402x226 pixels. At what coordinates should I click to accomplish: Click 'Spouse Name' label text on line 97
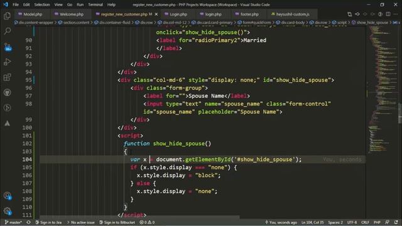pos(207,96)
